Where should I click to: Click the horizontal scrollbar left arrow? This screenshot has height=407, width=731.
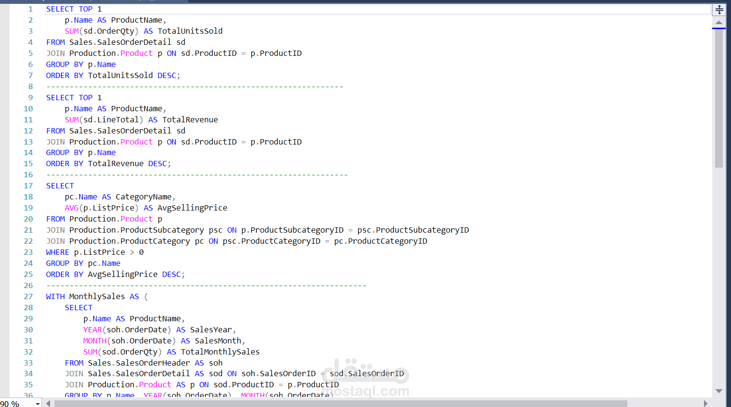pyautogui.click(x=48, y=403)
